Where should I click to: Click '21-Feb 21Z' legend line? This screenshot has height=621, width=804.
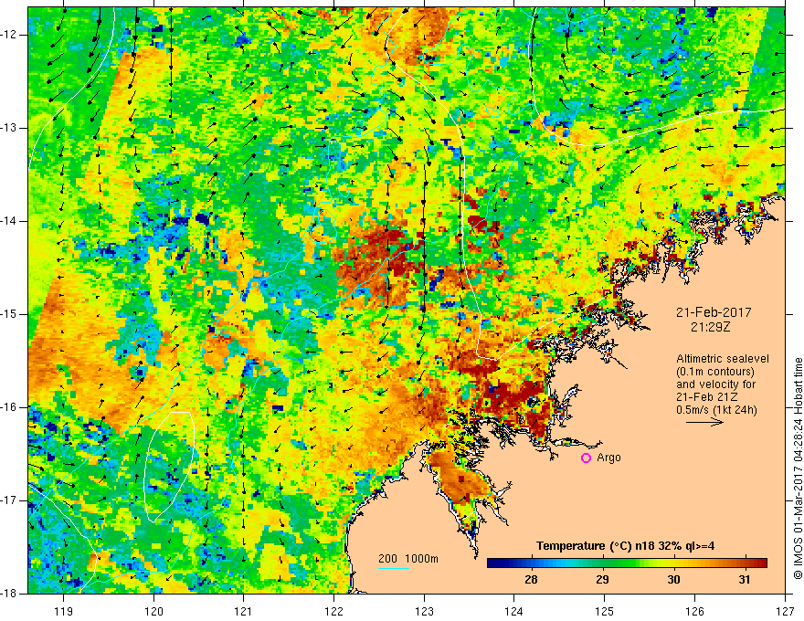709,397
